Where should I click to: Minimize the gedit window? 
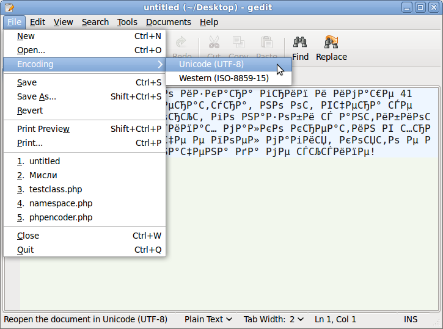click(407, 7)
